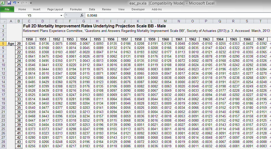The height and width of the screenshot is (149, 271).
Task: Expand the Name Box dropdown arrow
Action: (x=61, y=16)
